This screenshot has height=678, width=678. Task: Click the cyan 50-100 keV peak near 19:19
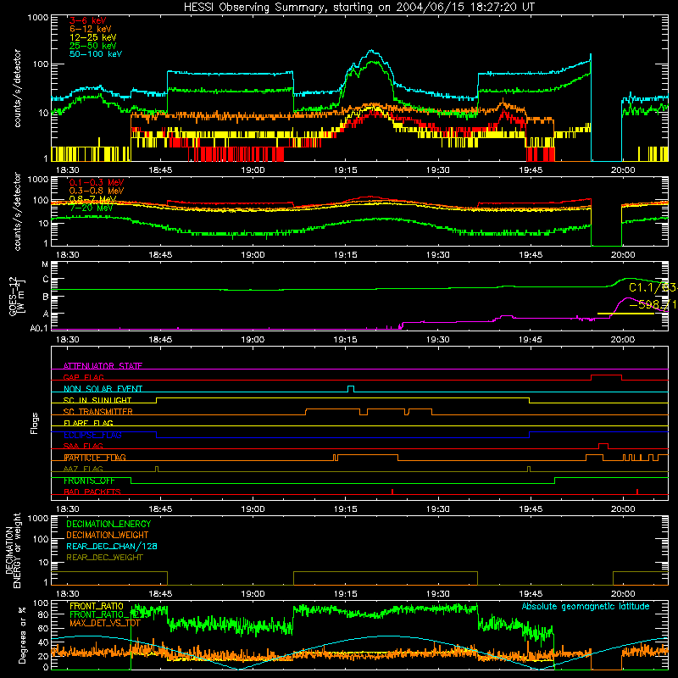click(x=371, y=52)
